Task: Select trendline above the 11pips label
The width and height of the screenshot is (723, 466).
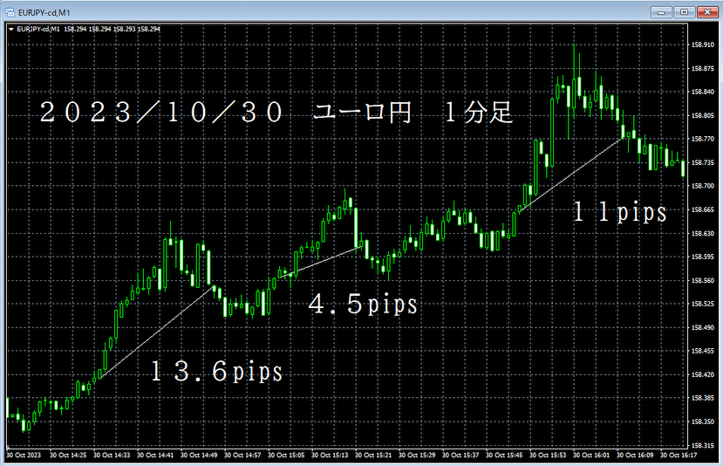Action: pyautogui.click(x=572, y=174)
